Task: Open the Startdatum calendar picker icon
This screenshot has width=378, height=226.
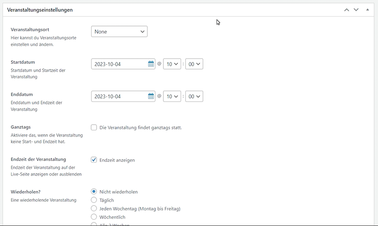Action: [151, 64]
